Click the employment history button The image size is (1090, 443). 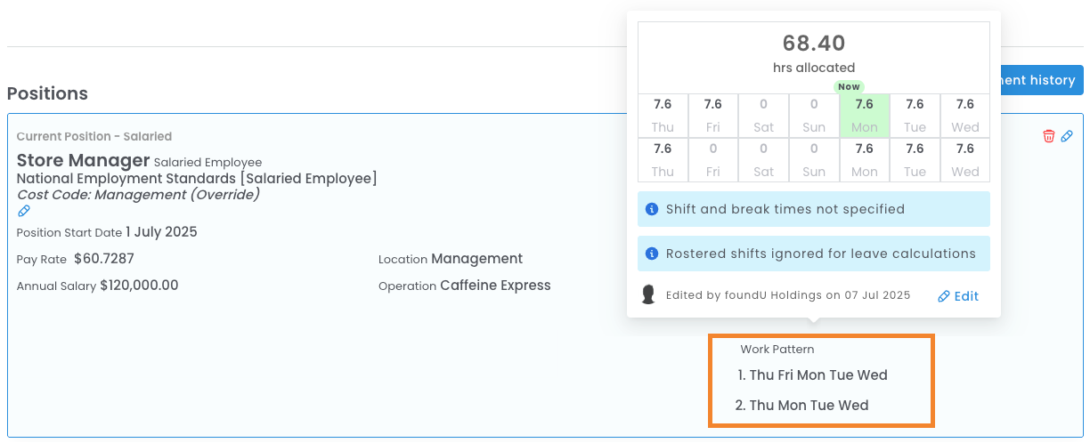coord(1039,80)
